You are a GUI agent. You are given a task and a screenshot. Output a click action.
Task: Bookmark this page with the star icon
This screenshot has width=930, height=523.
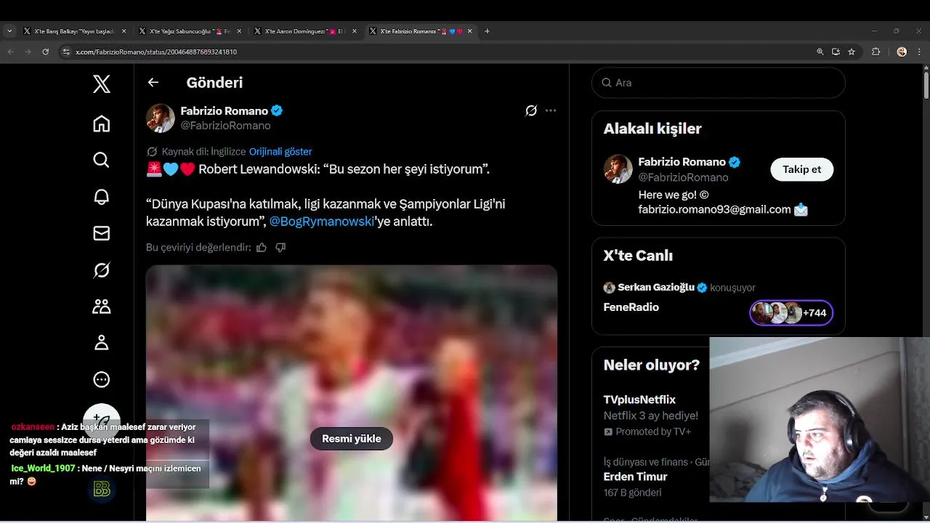click(852, 52)
